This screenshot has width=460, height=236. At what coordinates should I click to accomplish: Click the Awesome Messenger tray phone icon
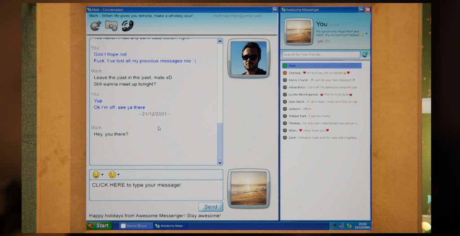point(349,225)
